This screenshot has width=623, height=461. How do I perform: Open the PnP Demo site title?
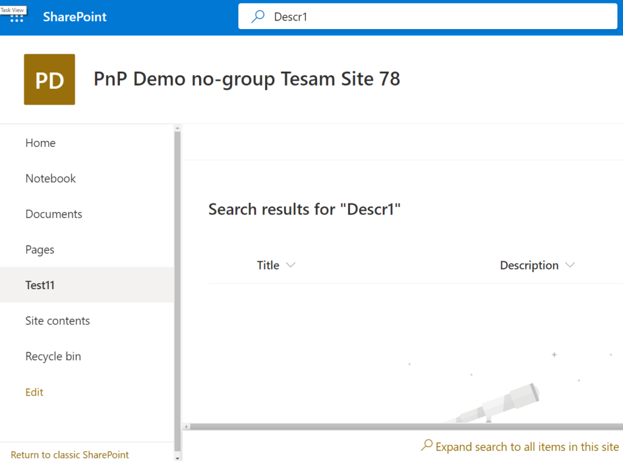247,78
